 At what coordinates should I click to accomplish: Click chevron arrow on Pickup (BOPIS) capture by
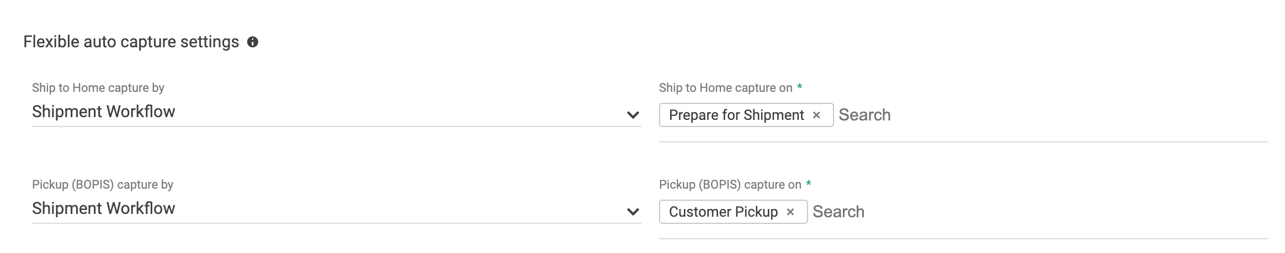pyautogui.click(x=633, y=212)
